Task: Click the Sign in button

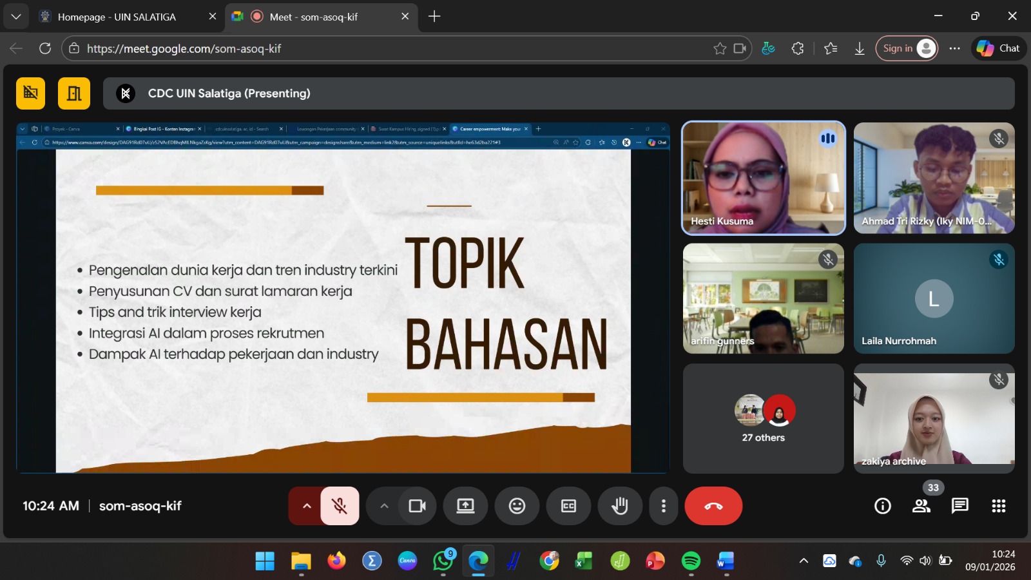Action: 907,48
